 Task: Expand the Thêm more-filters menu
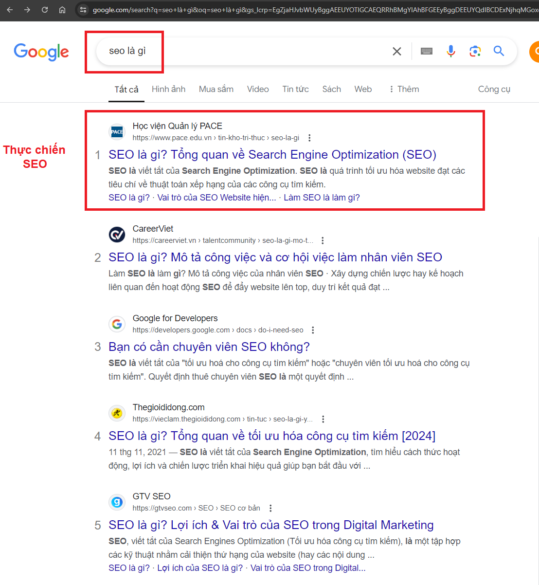(404, 89)
